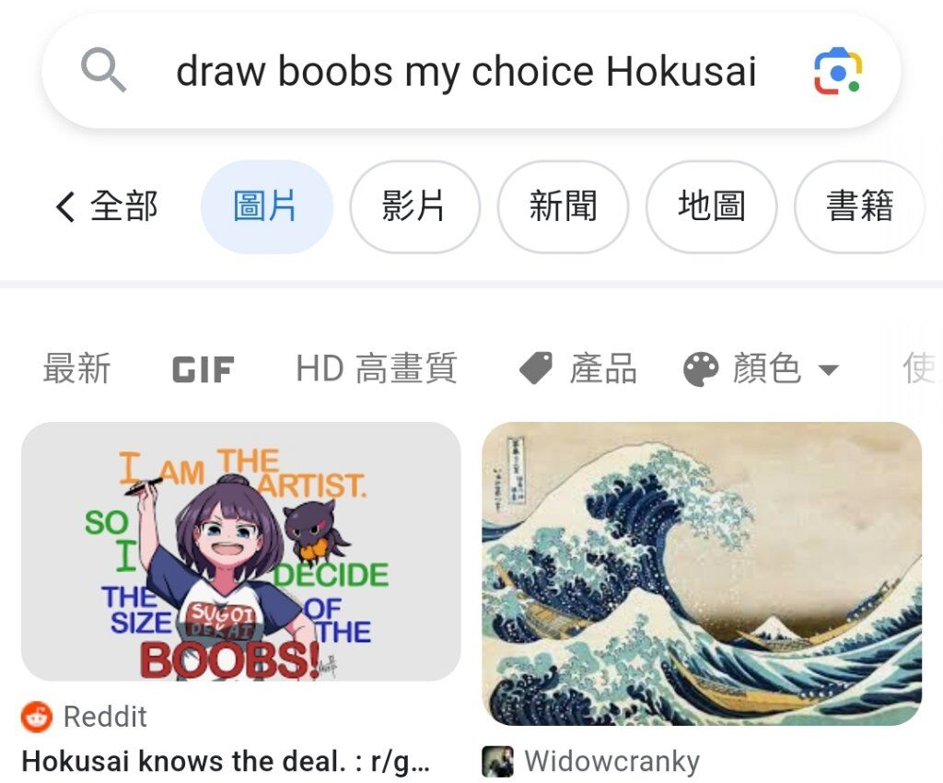Image resolution: width=943 pixels, height=783 pixels.
Task: Open Google Lens camera search
Action: [838, 71]
